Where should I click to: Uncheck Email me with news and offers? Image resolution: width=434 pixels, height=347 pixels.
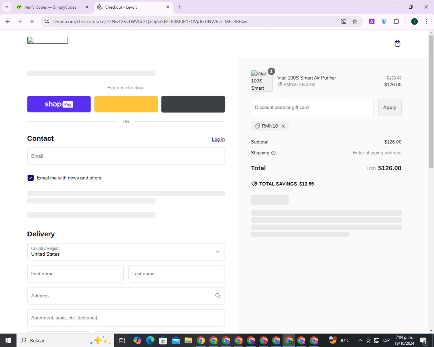click(31, 178)
